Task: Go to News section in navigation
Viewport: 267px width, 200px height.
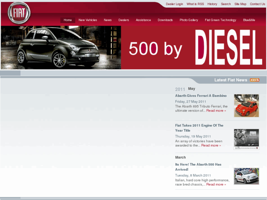Action: click(108, 20)
